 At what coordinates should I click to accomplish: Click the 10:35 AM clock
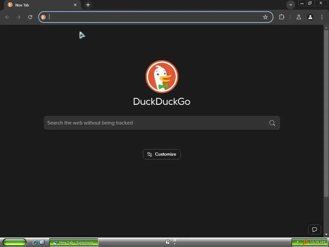[317, 242]
